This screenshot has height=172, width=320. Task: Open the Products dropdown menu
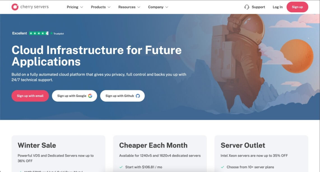(x=101, y=7)
